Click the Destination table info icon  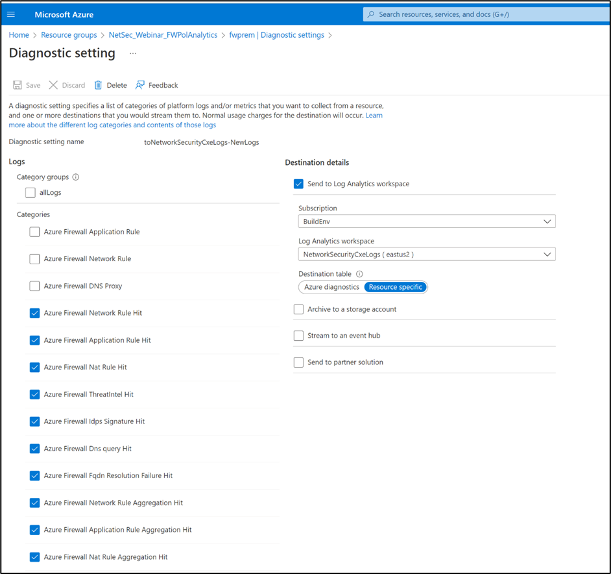tap(359, 274)
